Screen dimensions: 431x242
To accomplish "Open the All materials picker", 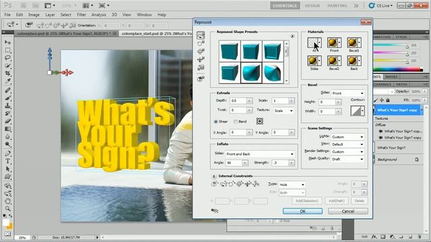I will (314, 43).
